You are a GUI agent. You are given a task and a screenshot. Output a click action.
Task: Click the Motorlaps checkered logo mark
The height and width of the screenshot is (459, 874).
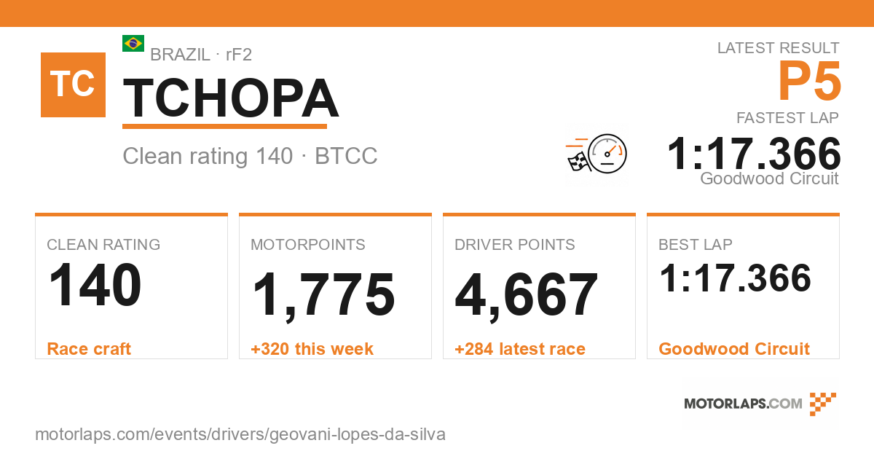pos(823,404)
